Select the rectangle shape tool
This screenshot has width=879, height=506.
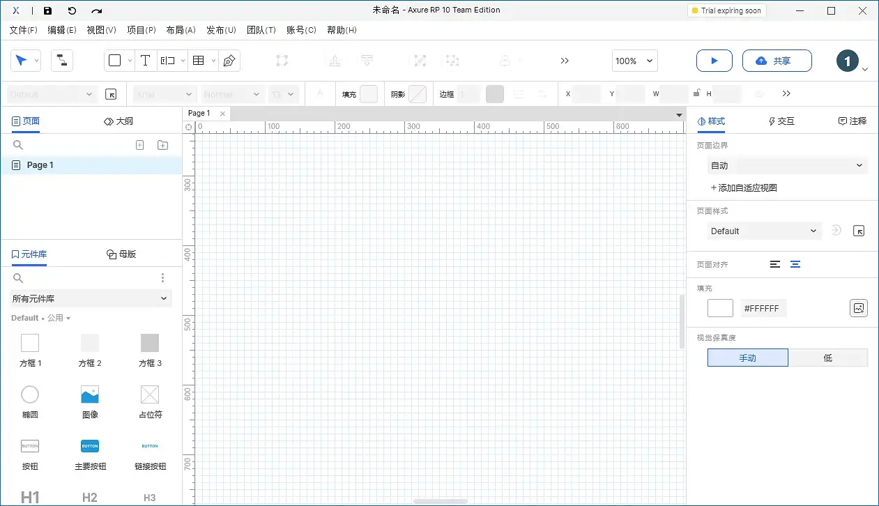tap(114, 60)
